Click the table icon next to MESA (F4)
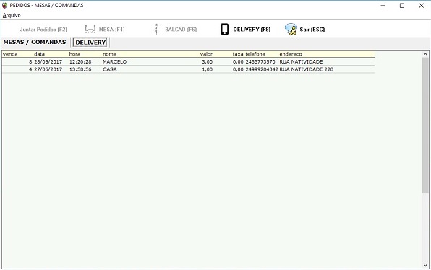Viewport: 431px width, 270px height. [90, 29]
